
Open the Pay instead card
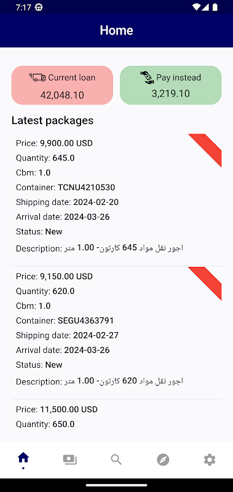170,85
